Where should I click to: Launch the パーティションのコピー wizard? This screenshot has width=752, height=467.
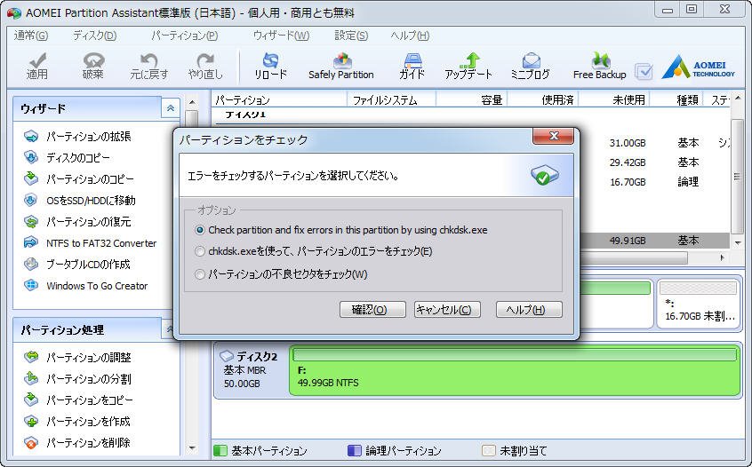point(78,179)
